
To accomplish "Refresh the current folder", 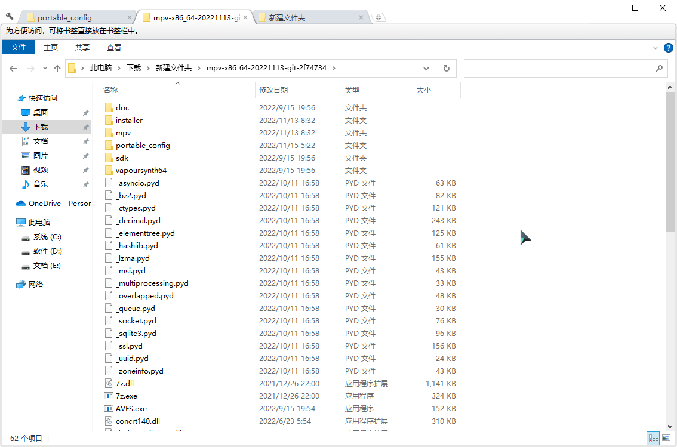I will [x=447, y=68].
